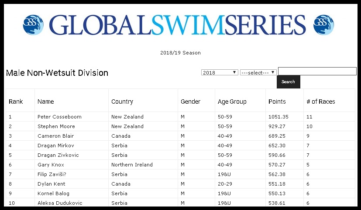Select the Age Group column header
The image size is (361, 210).
coord(232,102)
